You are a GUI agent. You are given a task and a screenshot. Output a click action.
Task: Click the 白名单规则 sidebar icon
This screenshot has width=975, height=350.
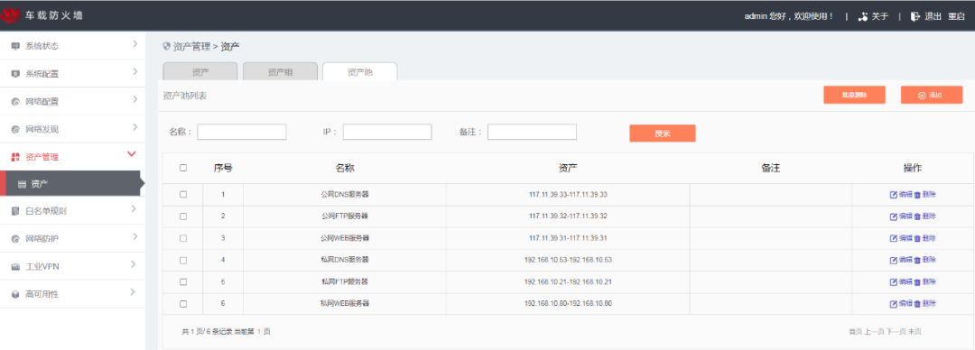click(15, 211)
